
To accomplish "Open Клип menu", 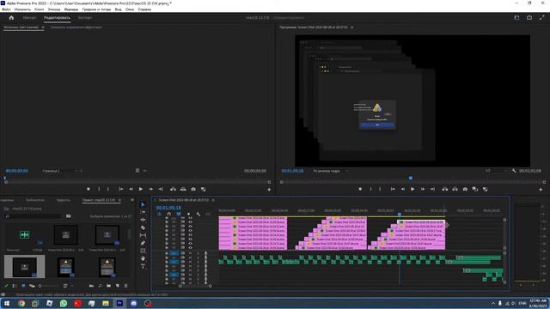I will point(40,9).
